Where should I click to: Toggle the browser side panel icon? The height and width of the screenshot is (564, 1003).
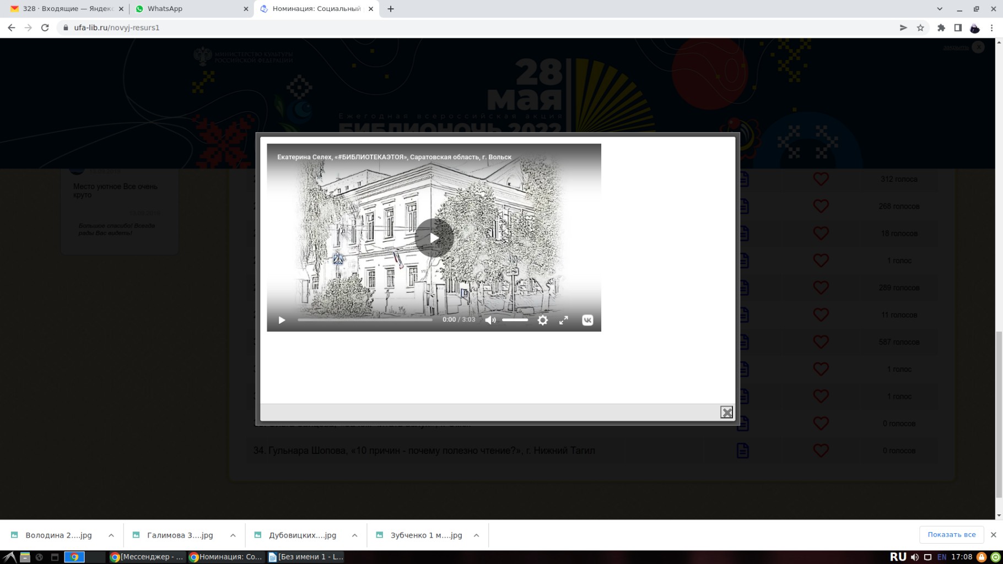point(958,28)
